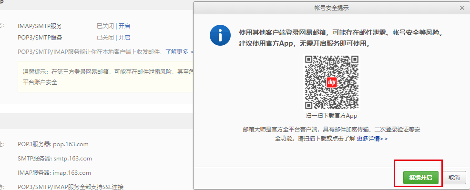Screen dimensions: 470x190
Task: Click the IMAP/SMTP服务 label
Action: (x=40, y=26)
